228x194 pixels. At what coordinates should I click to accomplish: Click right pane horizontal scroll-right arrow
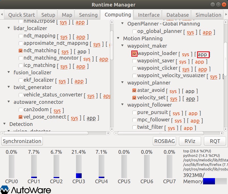pos(222,133)
